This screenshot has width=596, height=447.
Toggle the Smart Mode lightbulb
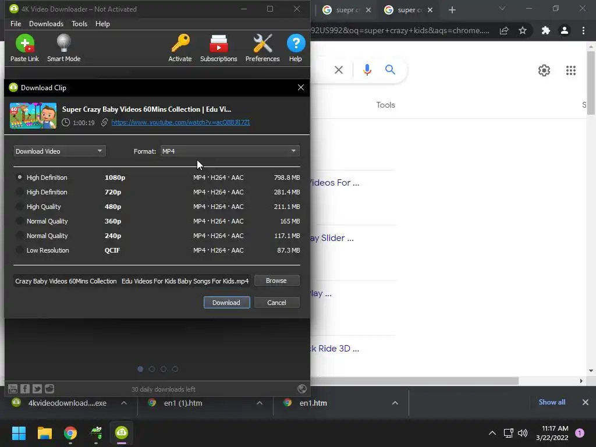pos(63,43)
